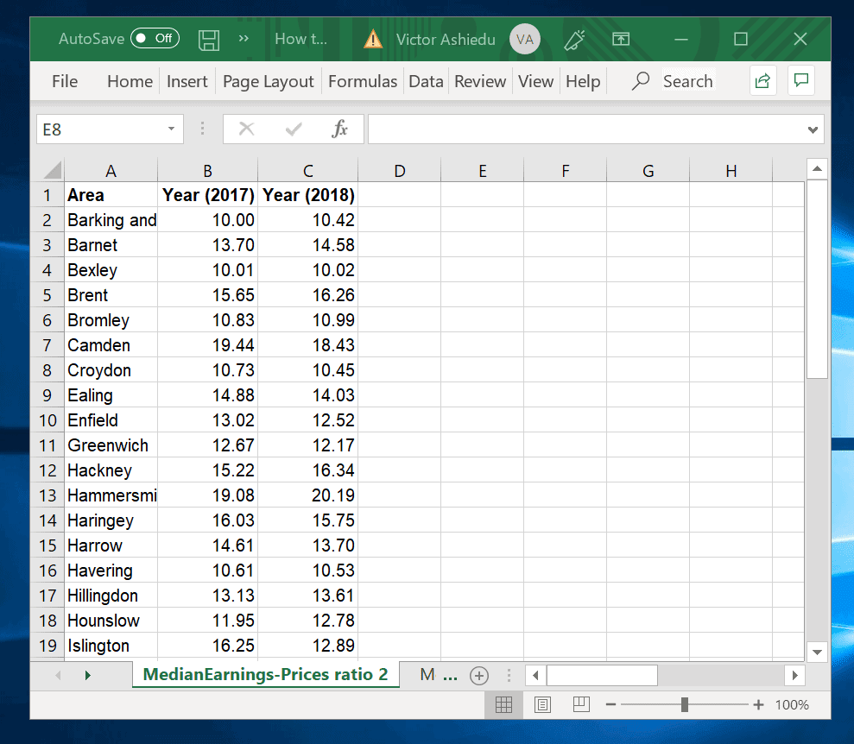
Task: Open the Review tab
Action: pos(480,81)
